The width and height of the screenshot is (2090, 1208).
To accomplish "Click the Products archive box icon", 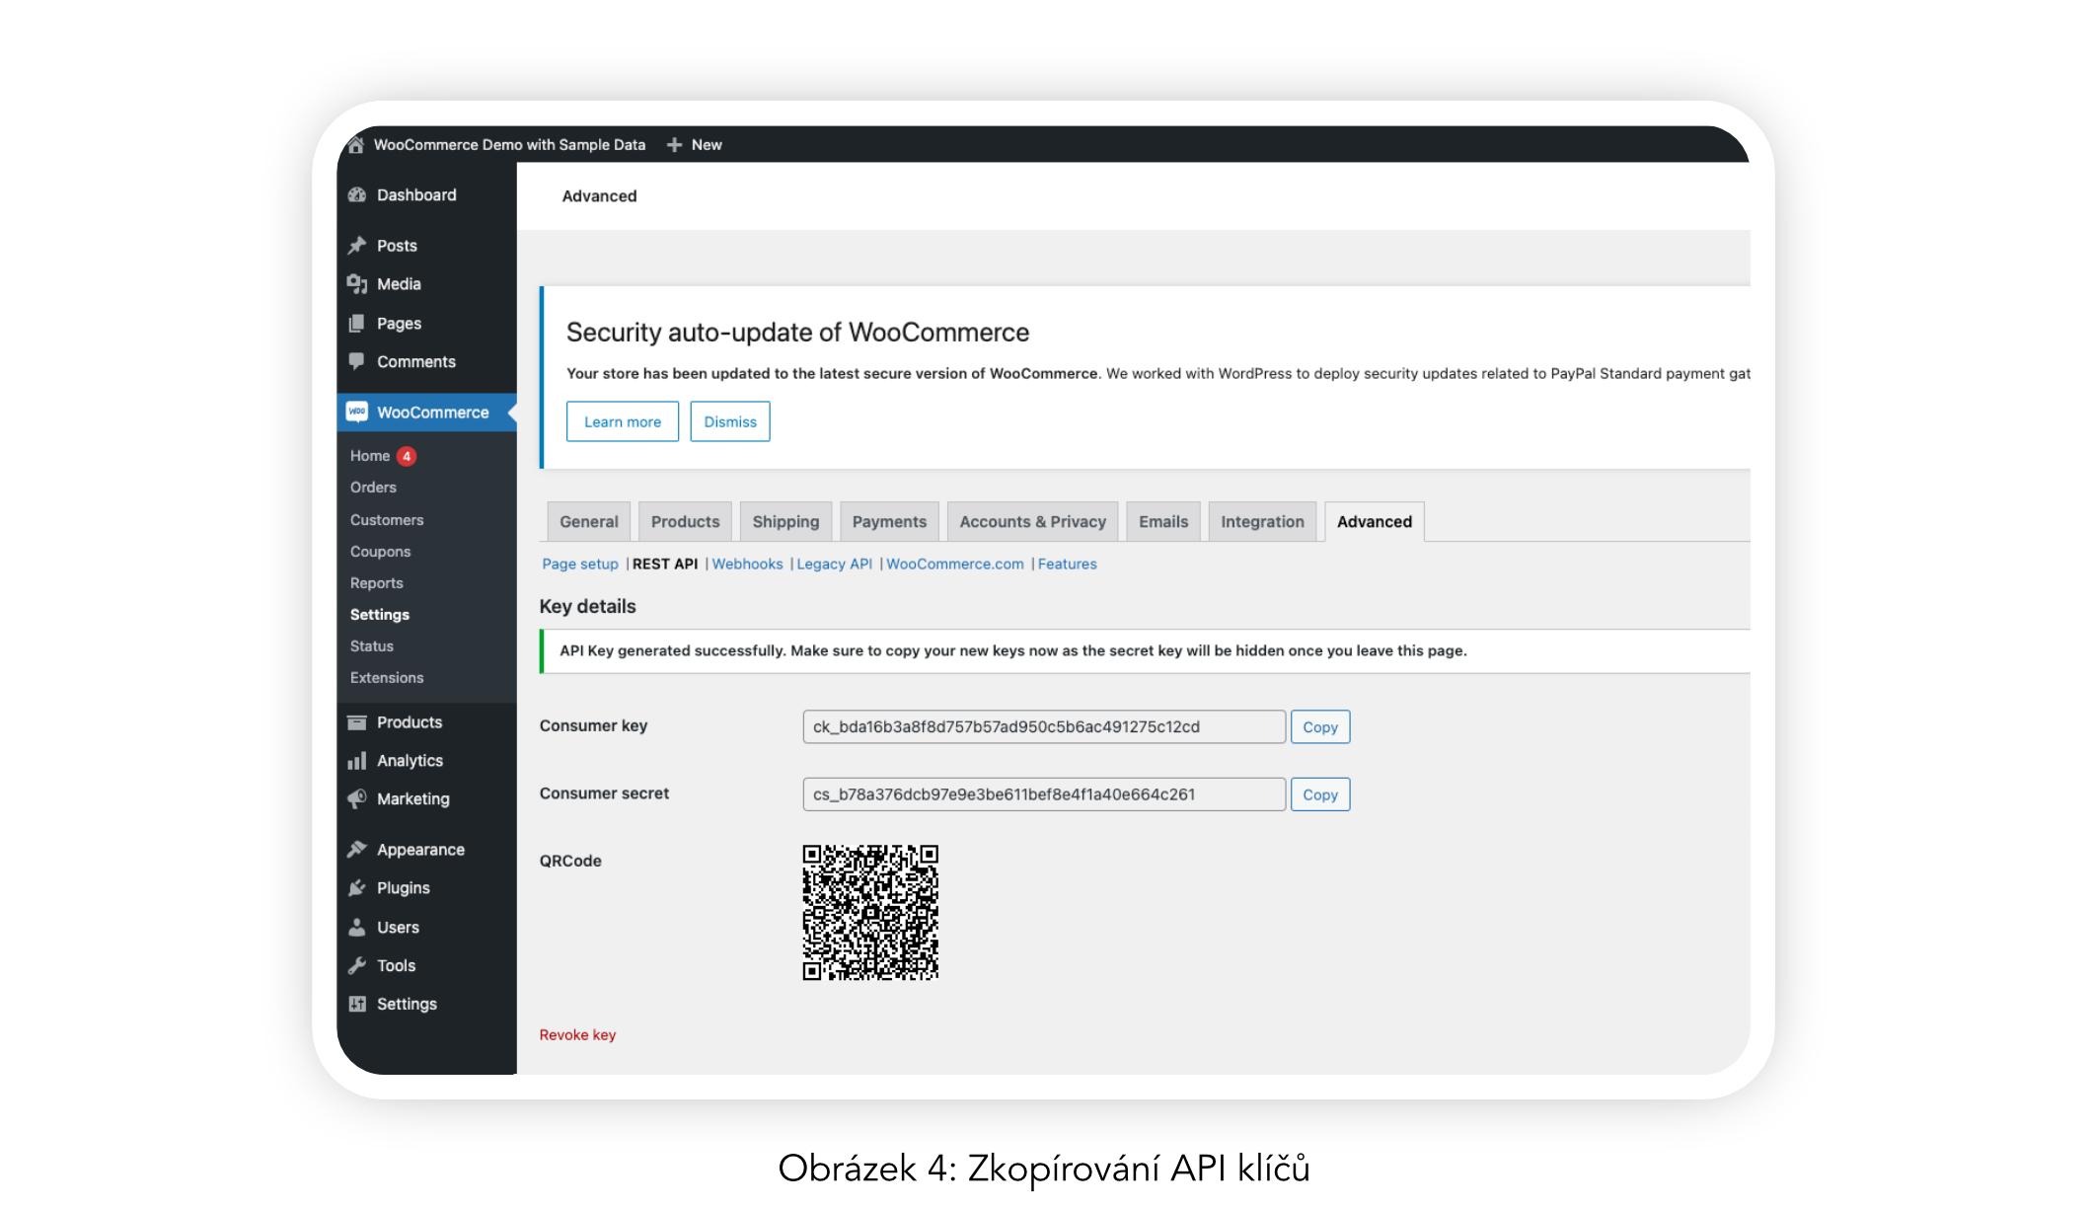I will (x=357, y=722).
